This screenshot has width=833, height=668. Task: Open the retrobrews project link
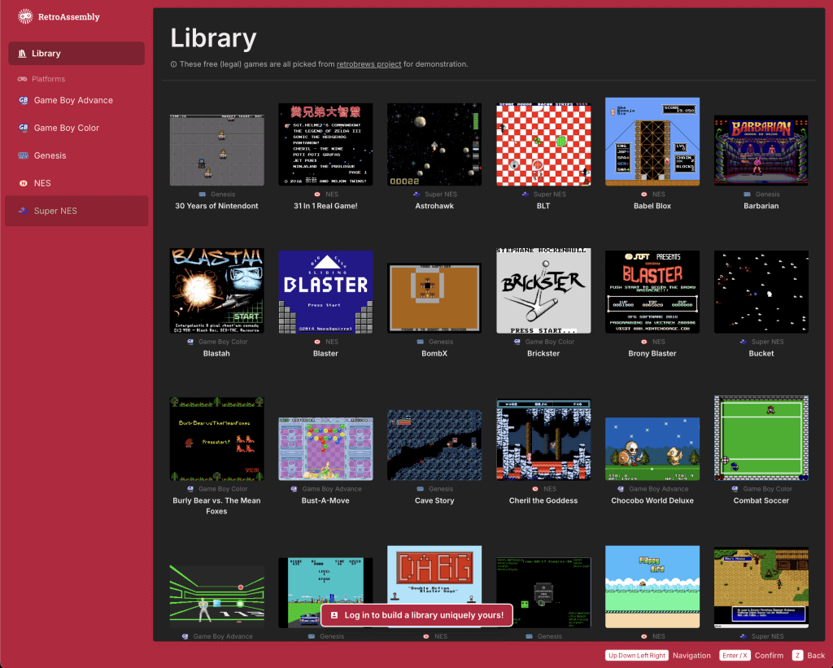coord(369,63)
